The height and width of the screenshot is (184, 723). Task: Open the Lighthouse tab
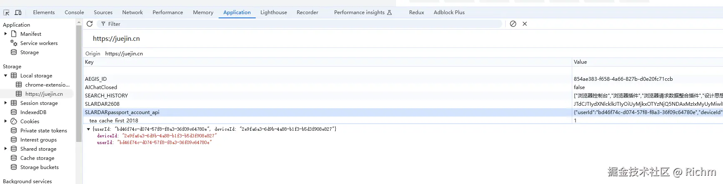point(273,12)
